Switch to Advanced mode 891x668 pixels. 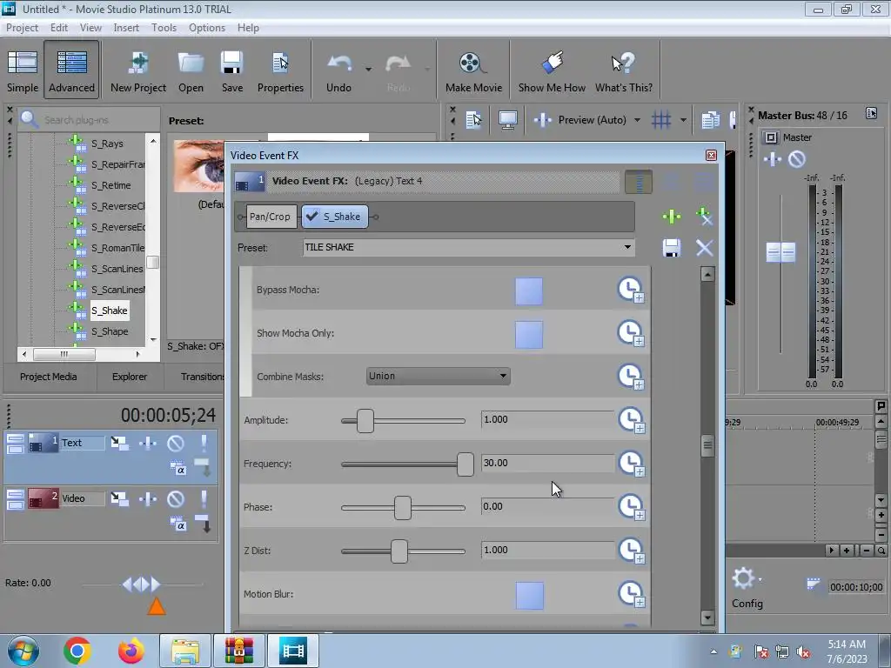click(x=71, y=71)
